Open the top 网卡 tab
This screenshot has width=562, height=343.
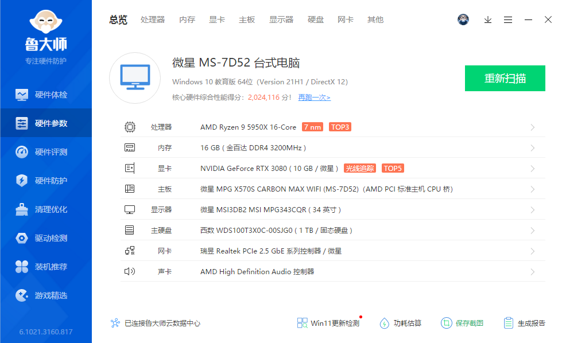point(345,20)
